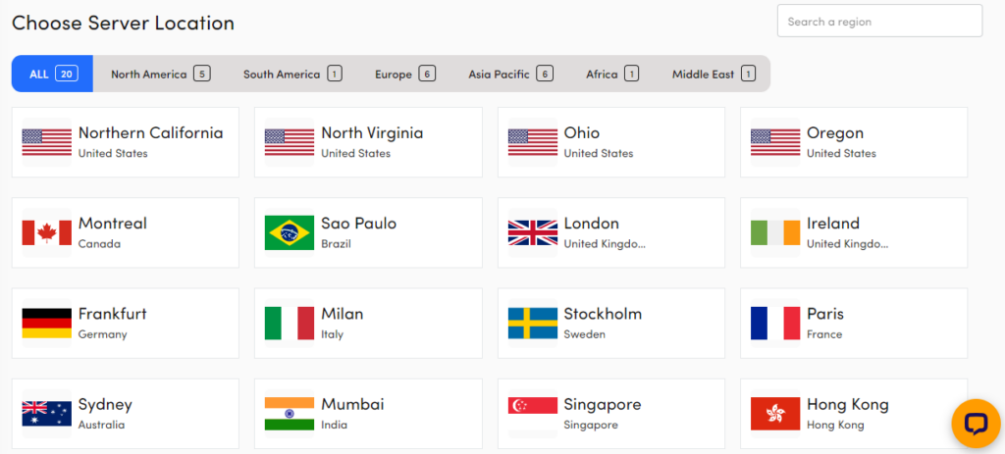
Task: Click the Australian flag for Sydney
Action: coord(47,413)
